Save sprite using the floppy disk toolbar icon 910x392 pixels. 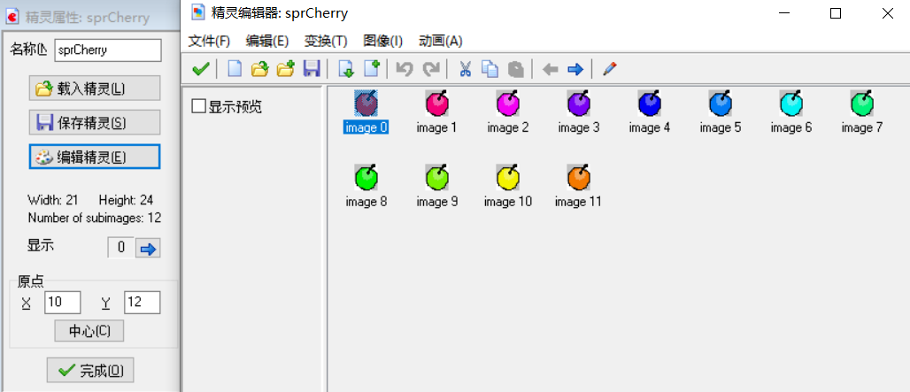click(x=312, y=70)
